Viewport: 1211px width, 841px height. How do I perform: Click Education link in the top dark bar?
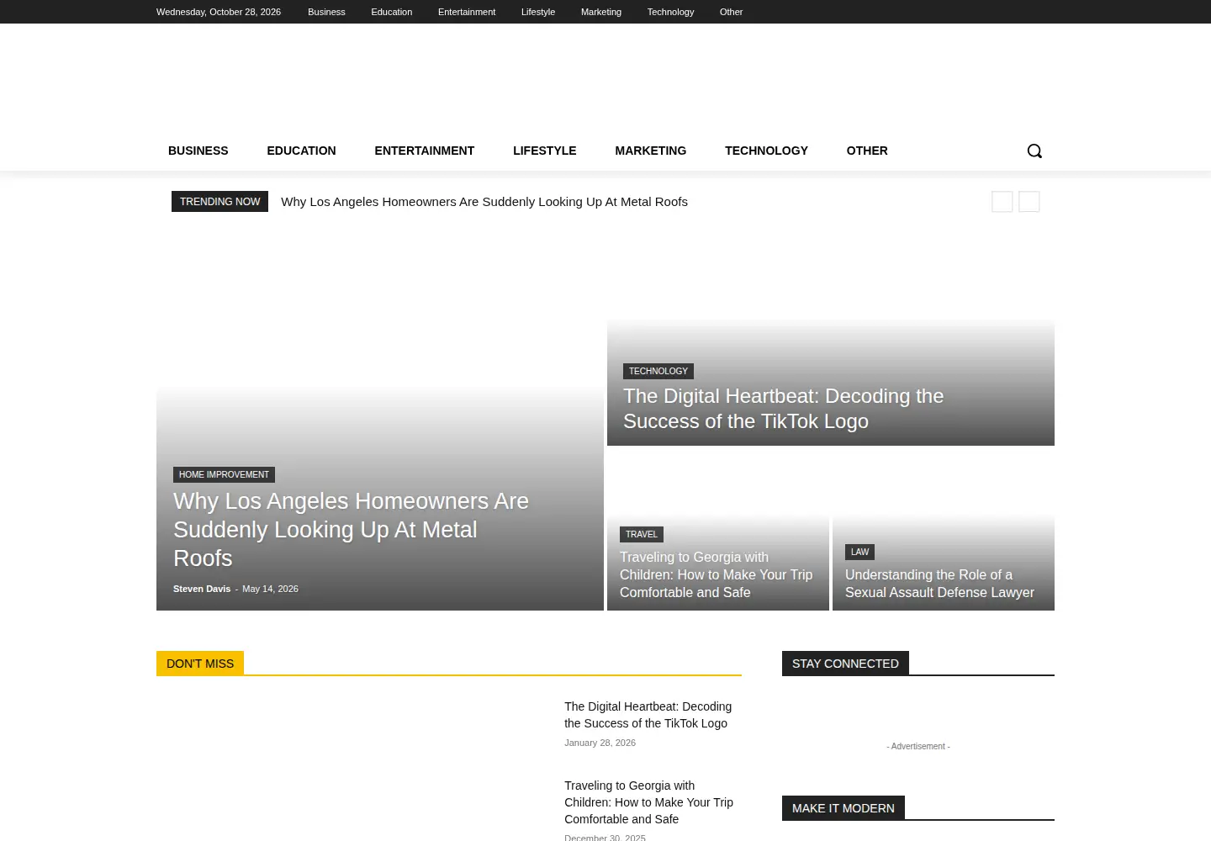[392, 12]
